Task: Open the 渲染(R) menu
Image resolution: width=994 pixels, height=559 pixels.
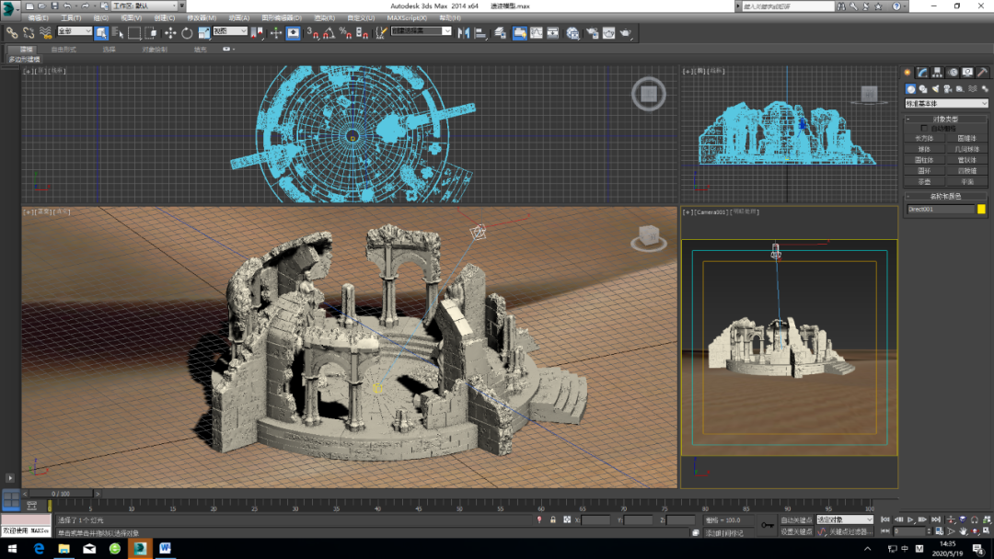Action: click(325, 17)
